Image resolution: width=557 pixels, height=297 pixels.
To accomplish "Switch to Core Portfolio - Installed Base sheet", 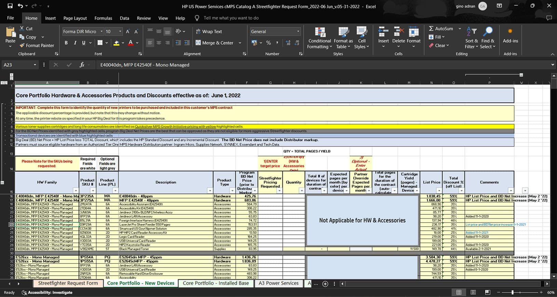I will pyautogui.click(x=216, y=283).
